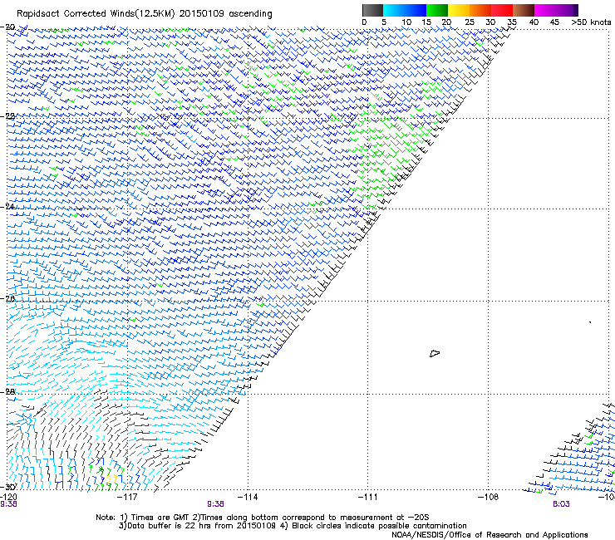Screen dimensions: 615x540
Task: Click the small island outline on the map
Action: [x=435, y=353]
